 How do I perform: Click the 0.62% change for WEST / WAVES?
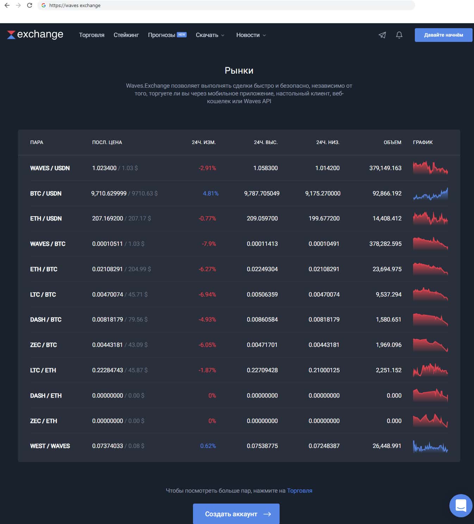(x=208, y=446)
